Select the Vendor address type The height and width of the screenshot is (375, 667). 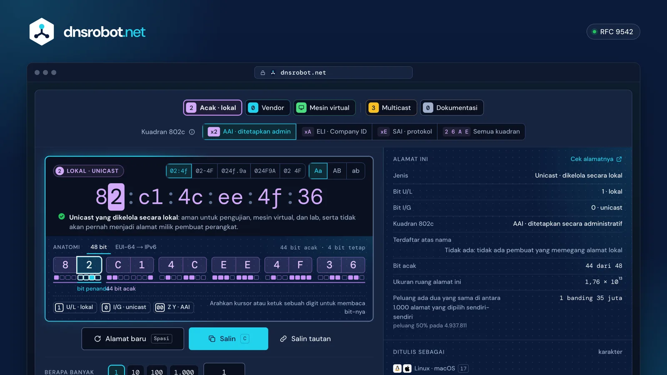coord(268,107)
